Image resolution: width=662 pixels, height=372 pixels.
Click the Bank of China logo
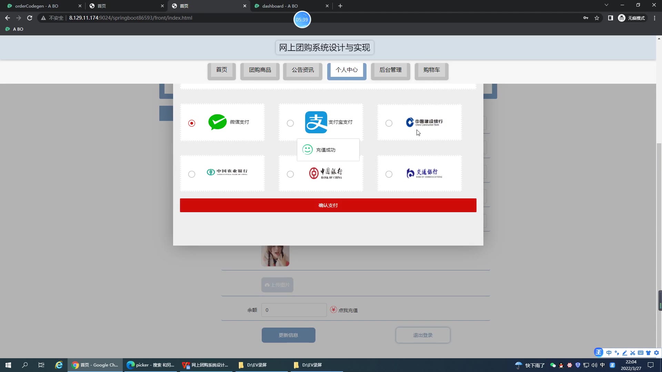325,173
